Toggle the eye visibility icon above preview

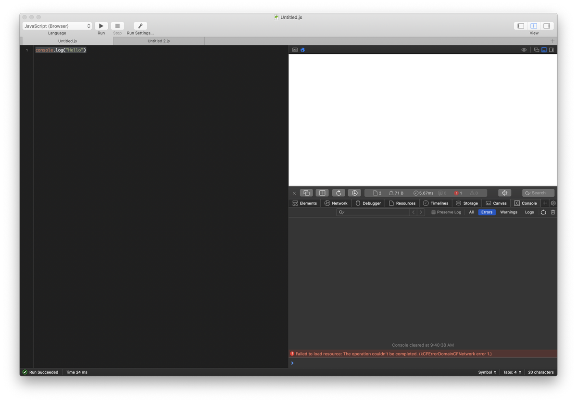tap(524, 50)
